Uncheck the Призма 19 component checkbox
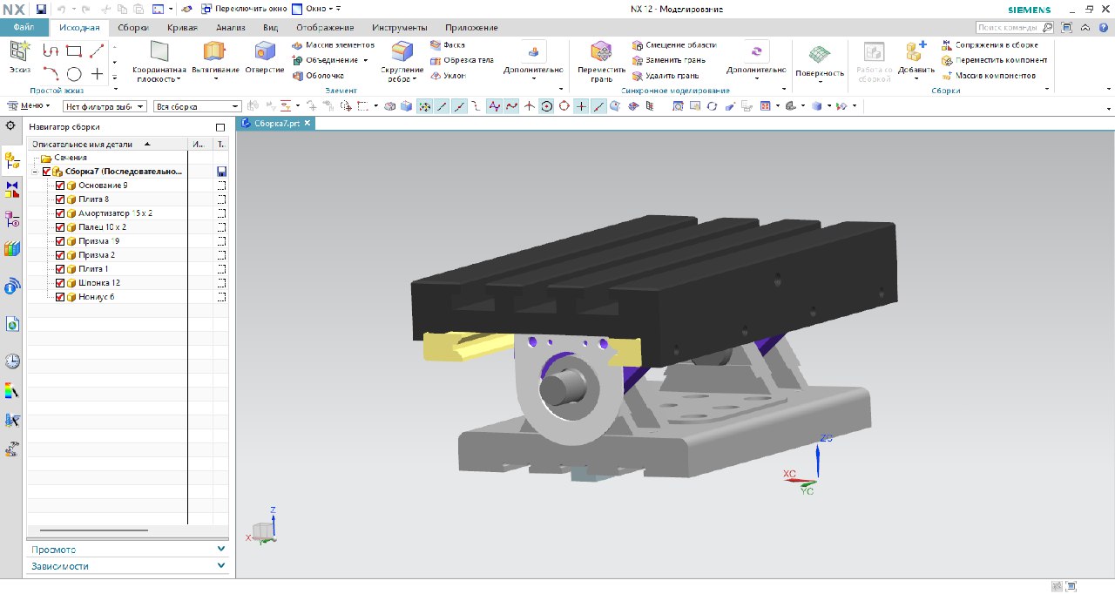 click(x=60, y=241)
